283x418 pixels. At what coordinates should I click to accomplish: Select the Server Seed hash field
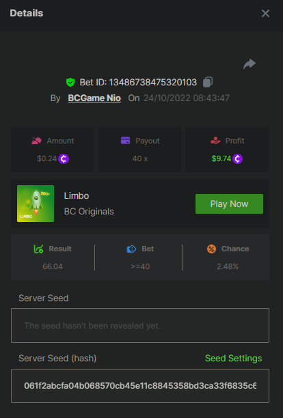pyautogui.click(x=140, y=386)
